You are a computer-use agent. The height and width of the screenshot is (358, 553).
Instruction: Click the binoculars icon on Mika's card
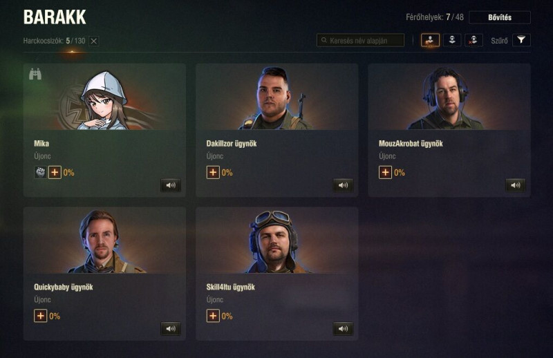point(35,74)
